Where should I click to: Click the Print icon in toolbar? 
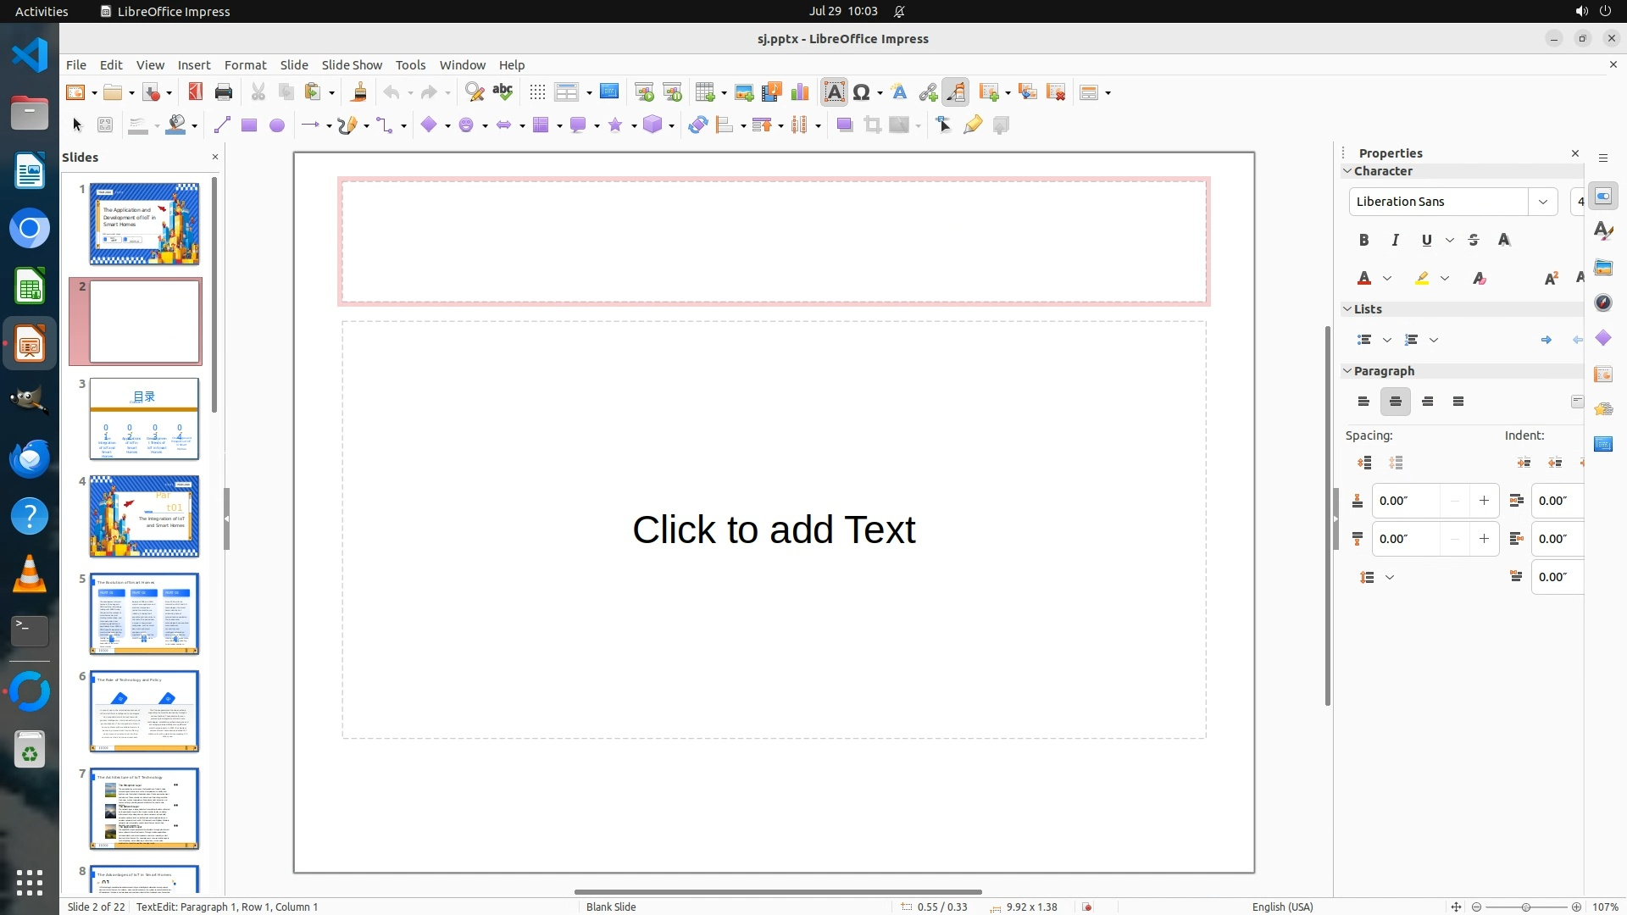click(224, 92)
